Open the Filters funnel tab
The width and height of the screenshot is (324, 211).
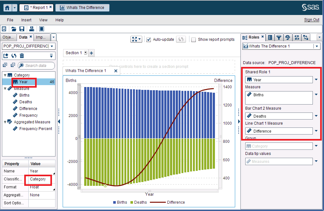point(279,38)
